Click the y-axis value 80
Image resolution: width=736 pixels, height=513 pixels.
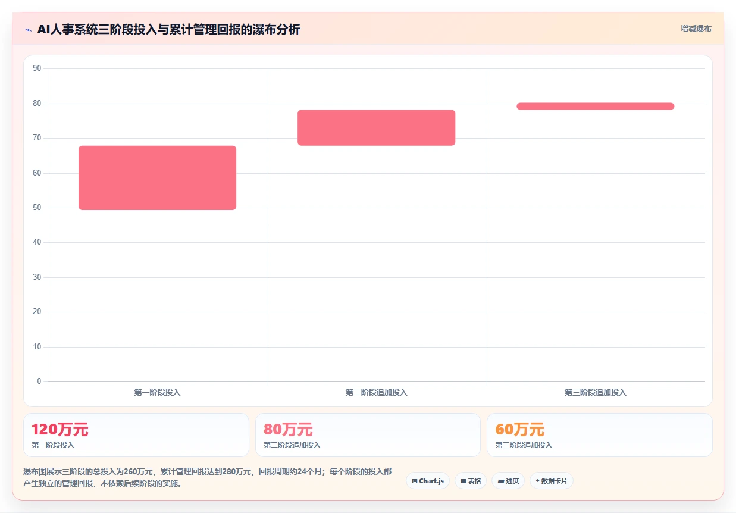click(37, 104)
